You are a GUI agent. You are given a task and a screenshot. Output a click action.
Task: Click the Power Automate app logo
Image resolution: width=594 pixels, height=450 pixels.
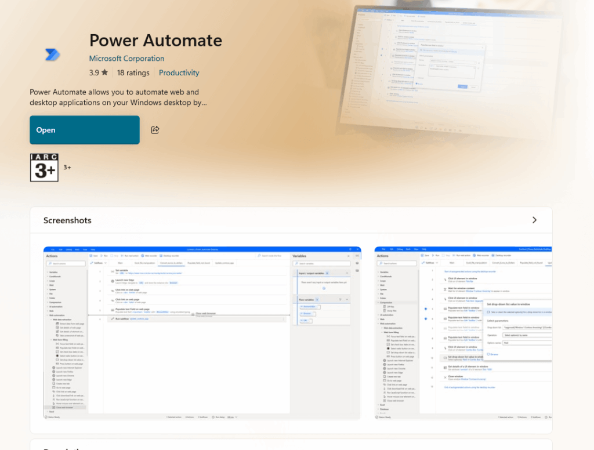52,55
